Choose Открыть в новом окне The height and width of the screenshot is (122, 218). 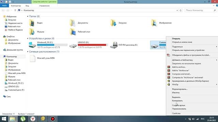(182, 42)
